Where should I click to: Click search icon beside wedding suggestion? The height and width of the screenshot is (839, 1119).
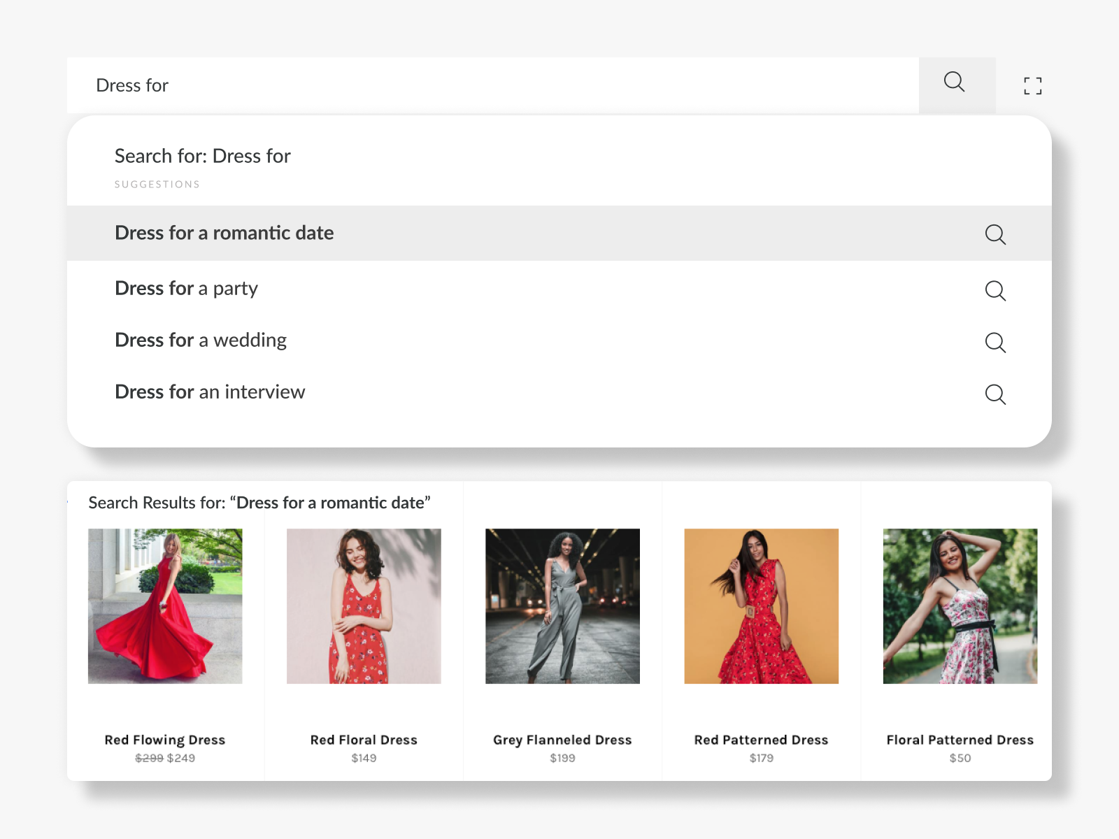[x=995, y=342]
